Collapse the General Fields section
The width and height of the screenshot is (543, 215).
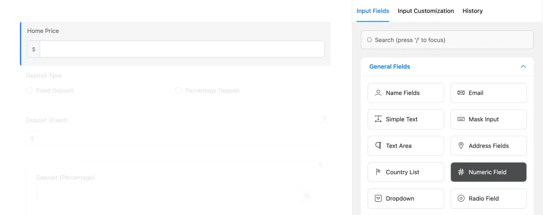[523, 66]
